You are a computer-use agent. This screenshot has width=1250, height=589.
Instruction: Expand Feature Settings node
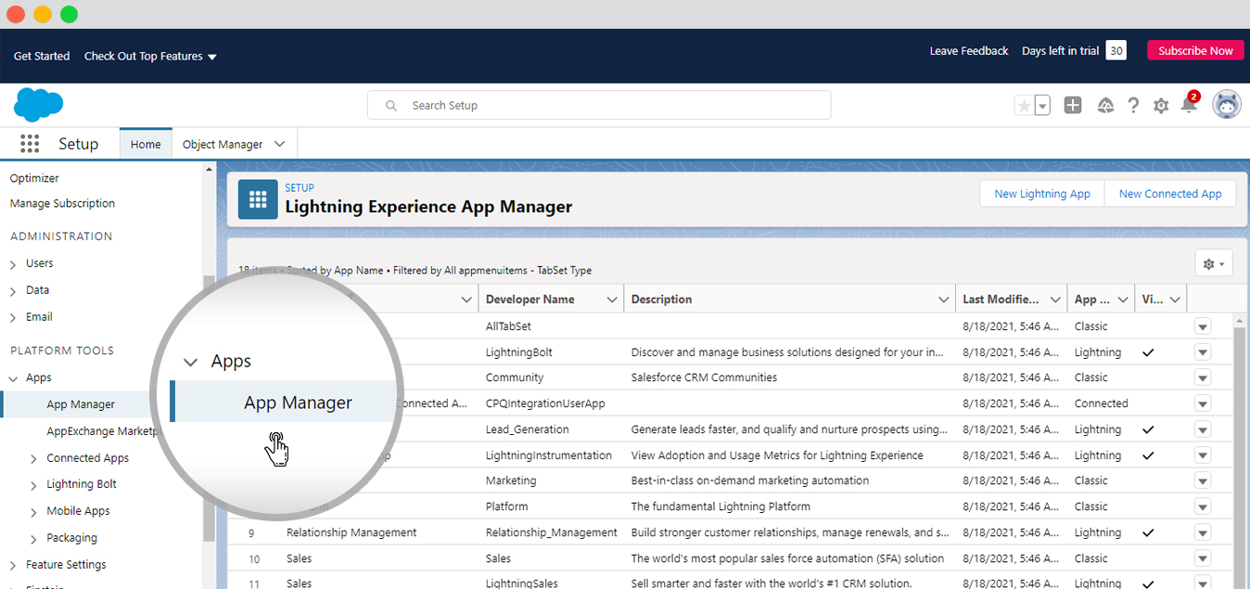point(13,565)
